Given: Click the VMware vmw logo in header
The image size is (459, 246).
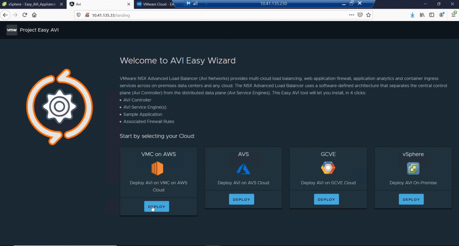Looking at the screenshot, I should (x=12, y=30).
